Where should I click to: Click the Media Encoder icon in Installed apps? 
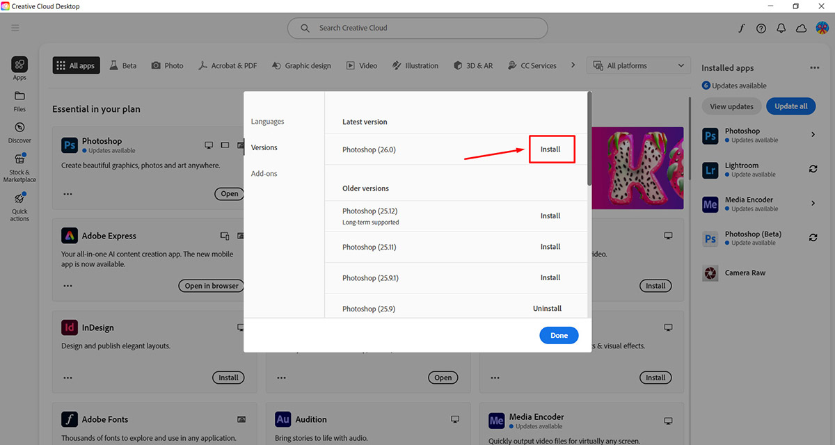point(710,204)
